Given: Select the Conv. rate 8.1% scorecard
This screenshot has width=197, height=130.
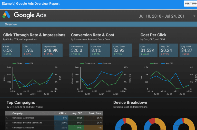Looking at the screenshot, I should pos(100,50).
